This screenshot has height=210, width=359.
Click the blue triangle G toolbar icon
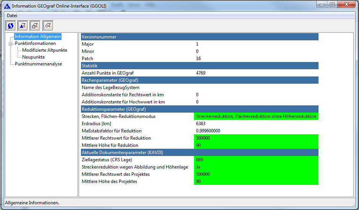coord(23,25)
